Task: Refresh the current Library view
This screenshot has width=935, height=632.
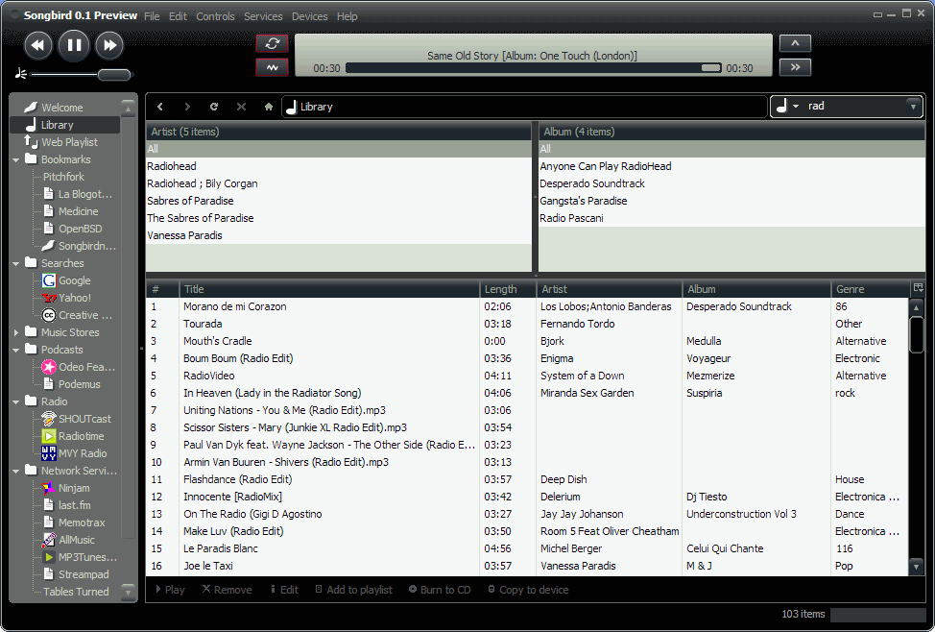Action: click(214, 107)
